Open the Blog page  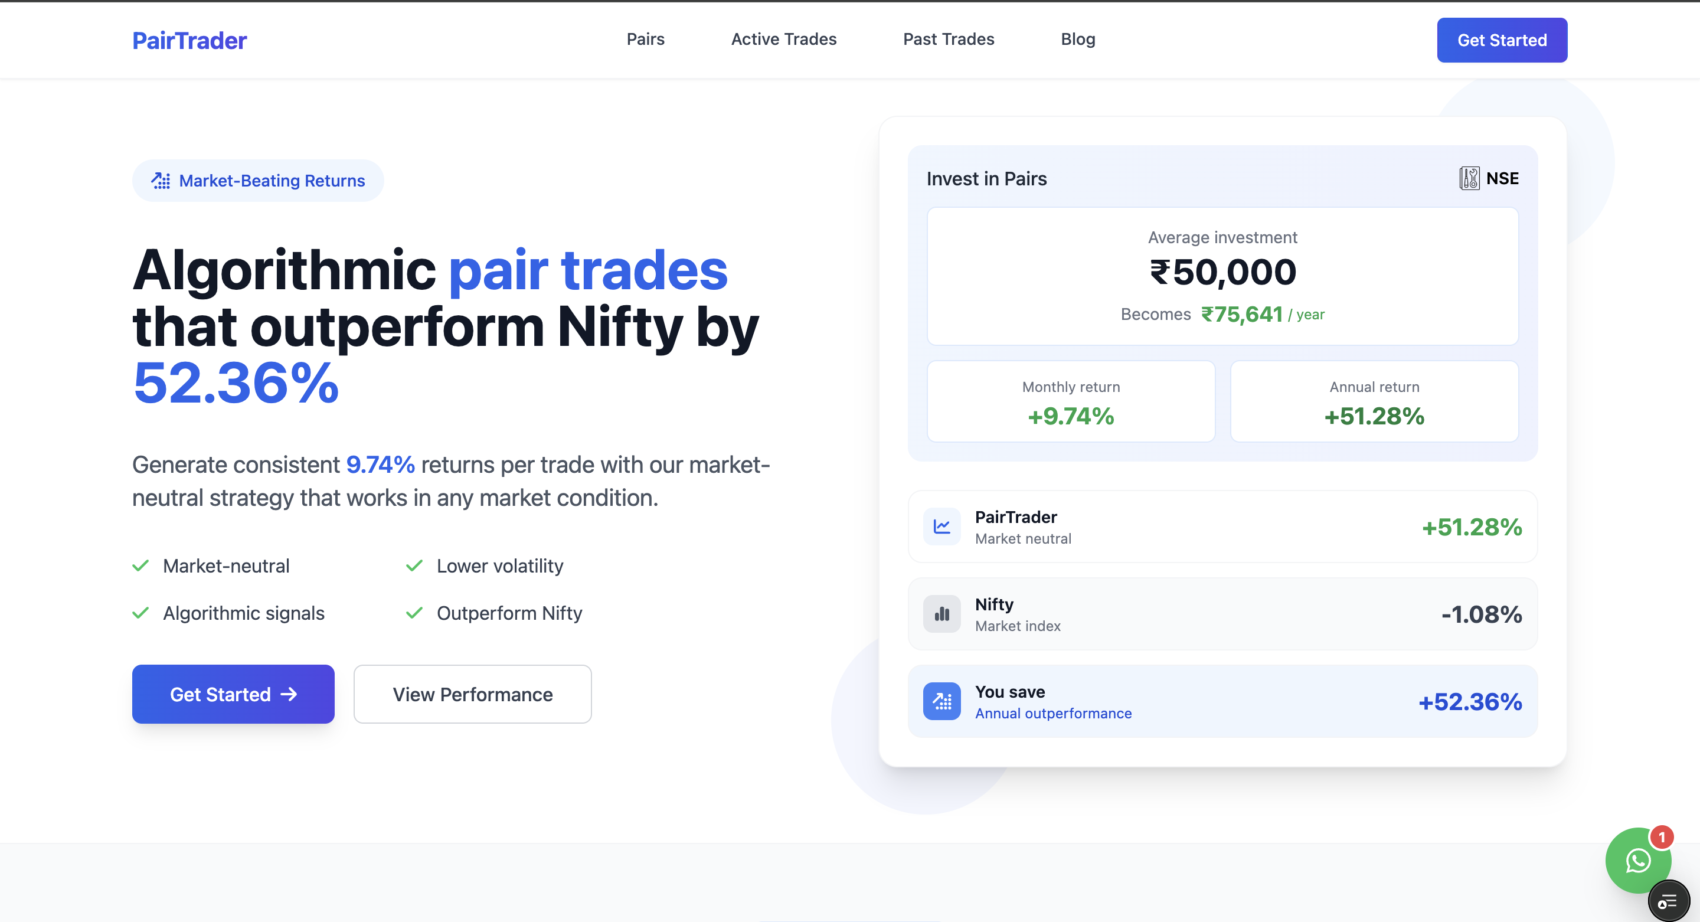point(1078,39)
